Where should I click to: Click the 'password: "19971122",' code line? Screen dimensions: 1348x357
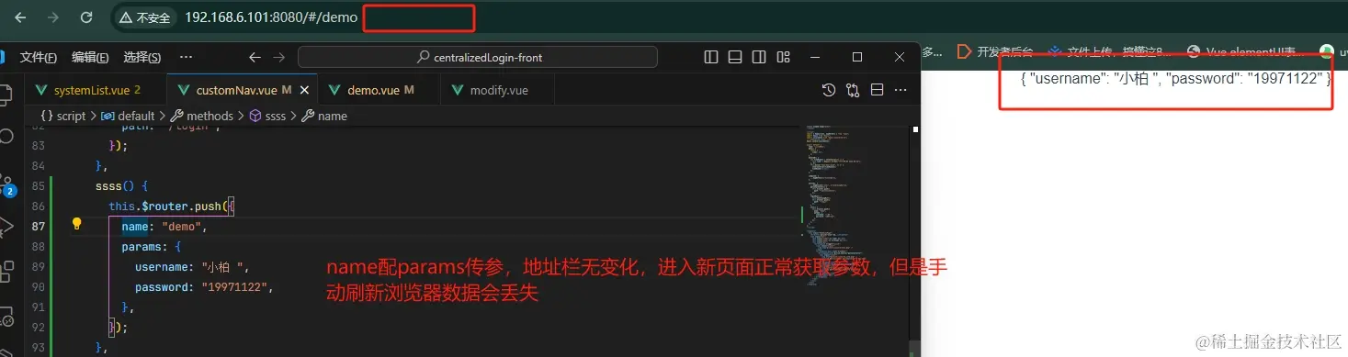coord(204,286)
